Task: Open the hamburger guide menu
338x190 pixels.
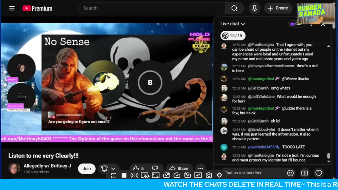Action: click(x=12, y=8)
